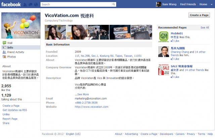Open fifth photo in the strip
The width and height of the screenshot is (215, 138).
coord(141,32)
